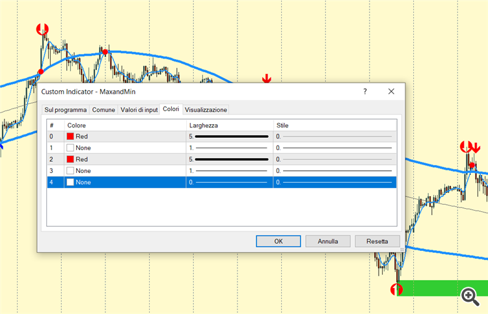Select row number 3 in the color table
Screen dimensions: 488x314
point(51,171)
